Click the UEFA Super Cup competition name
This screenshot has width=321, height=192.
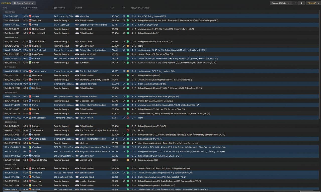[62, 25]
